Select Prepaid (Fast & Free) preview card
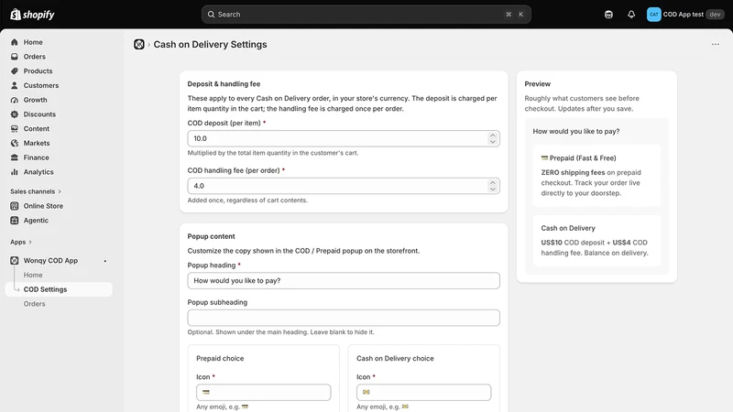733x412 pixels. pyautogui.click(x=596, y=176)
